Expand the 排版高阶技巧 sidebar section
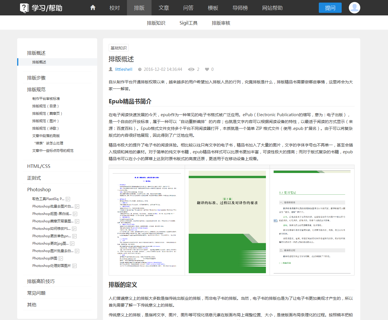388x320 pixels. (x=41, y=281)
